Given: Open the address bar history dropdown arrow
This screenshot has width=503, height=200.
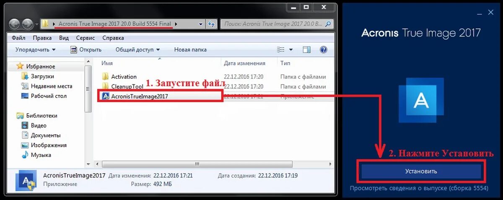Looking at the screenshot, I should click(x=201, y=24).
